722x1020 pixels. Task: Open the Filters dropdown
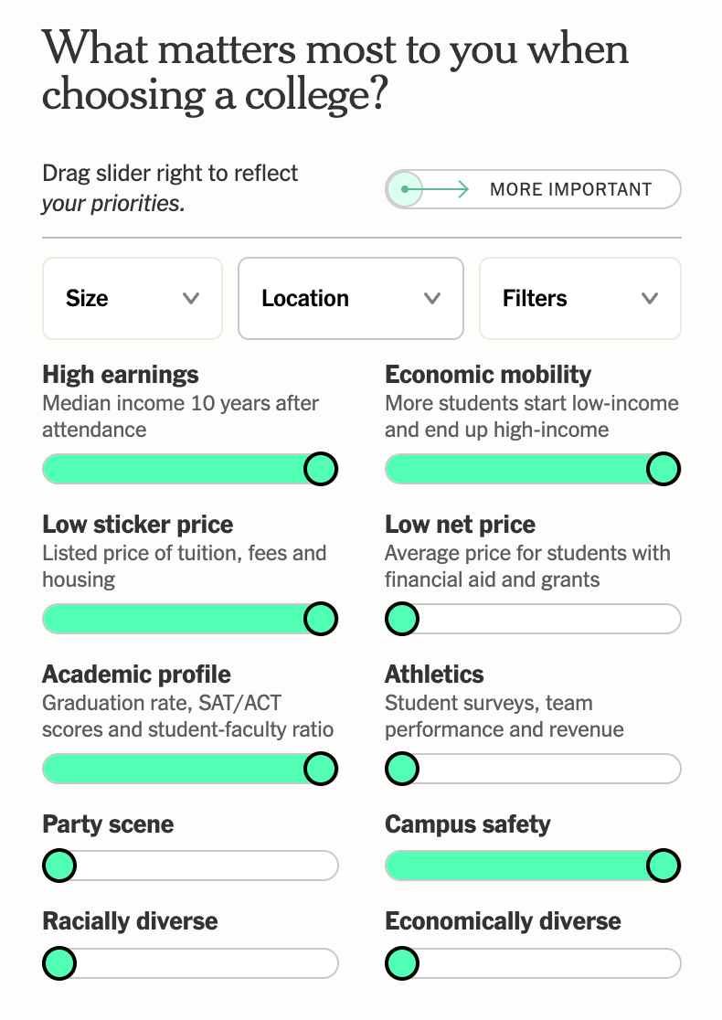tap(580, 299)
